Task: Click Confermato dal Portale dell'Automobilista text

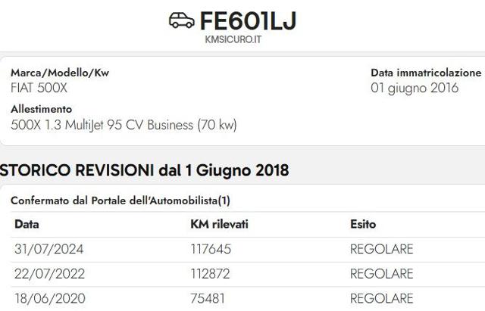Action: tap(120, 201)
